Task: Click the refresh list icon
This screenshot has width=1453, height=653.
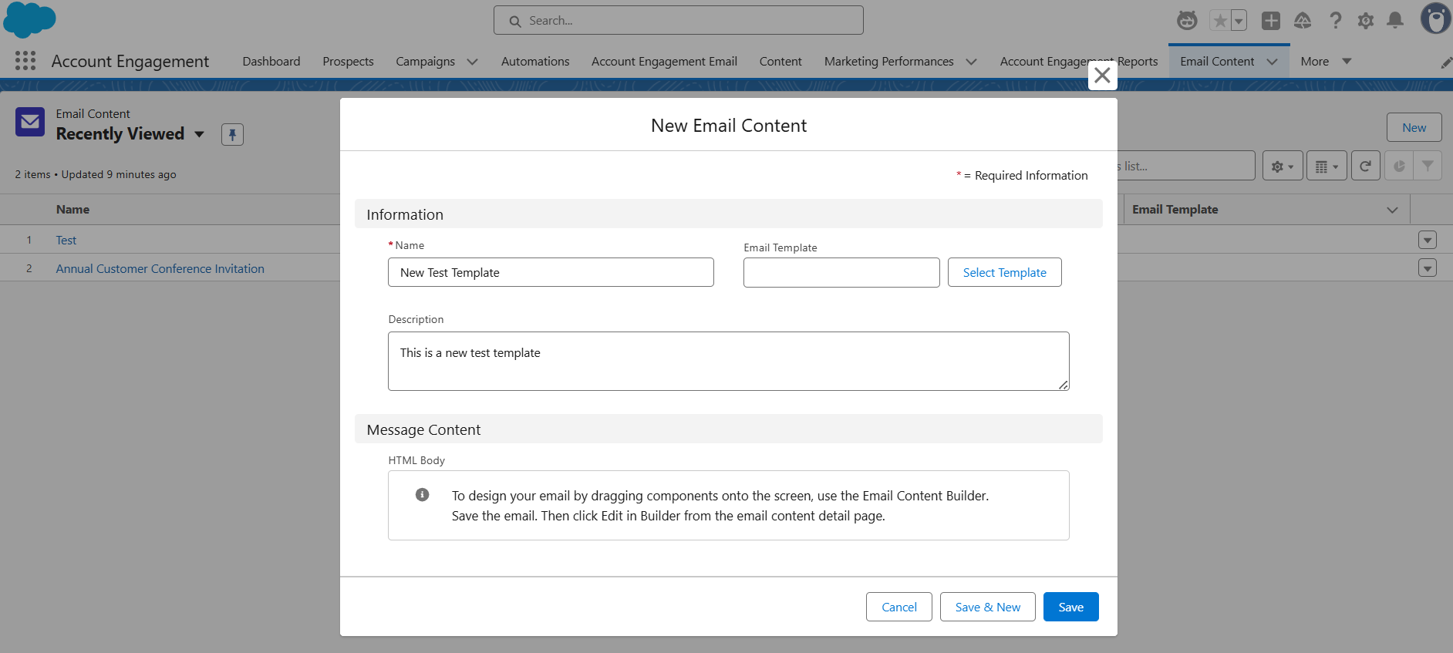Action: tap(1365, 166)
